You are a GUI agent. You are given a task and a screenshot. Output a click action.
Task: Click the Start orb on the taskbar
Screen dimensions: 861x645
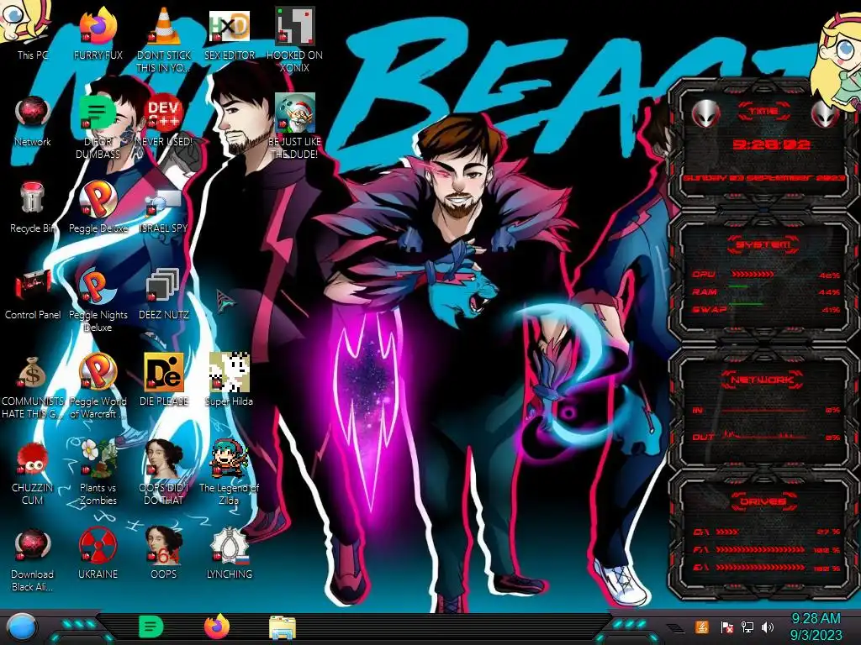(22, 627)
